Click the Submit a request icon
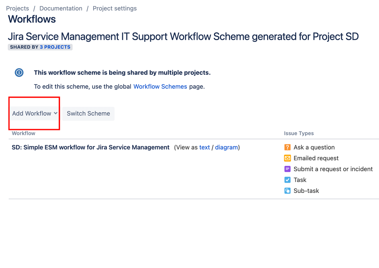The width and height of the screenshot is (379, 268). pos(288,169)
